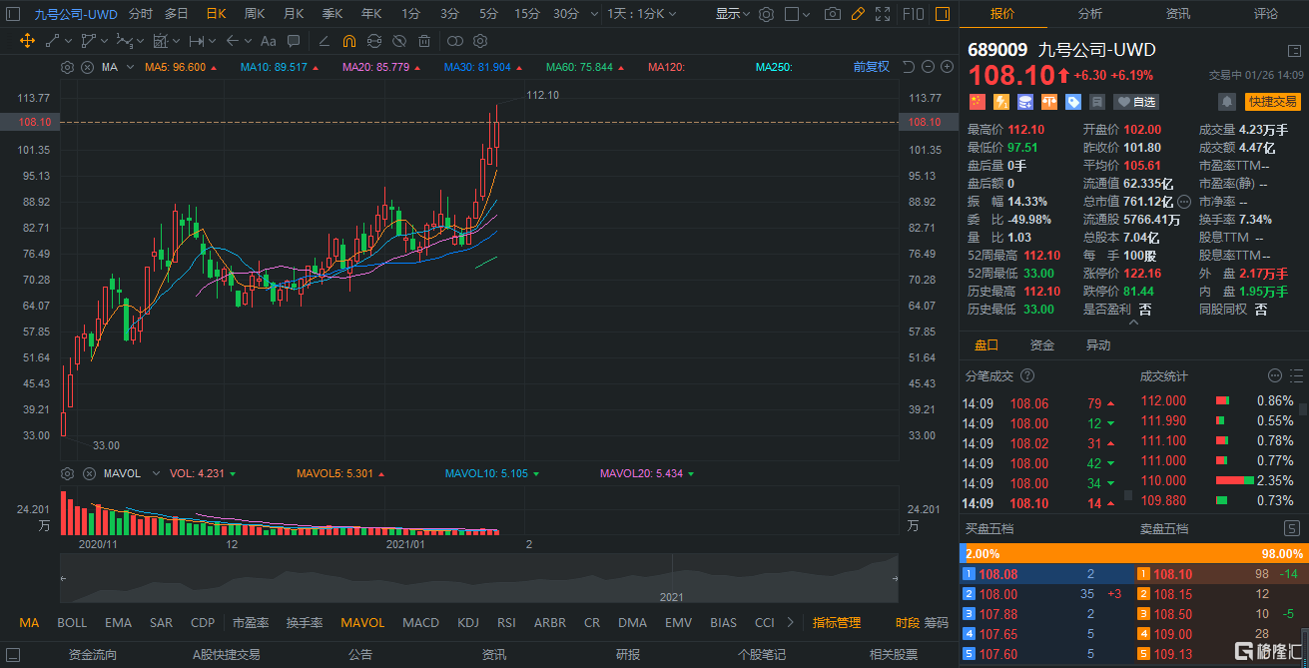Open 指标管理 indicator management
The image size is (1309, 668).
tap(837, 622)
